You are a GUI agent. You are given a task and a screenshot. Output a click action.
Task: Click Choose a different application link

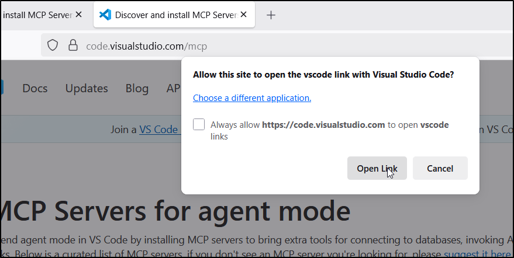pos(252,98)
